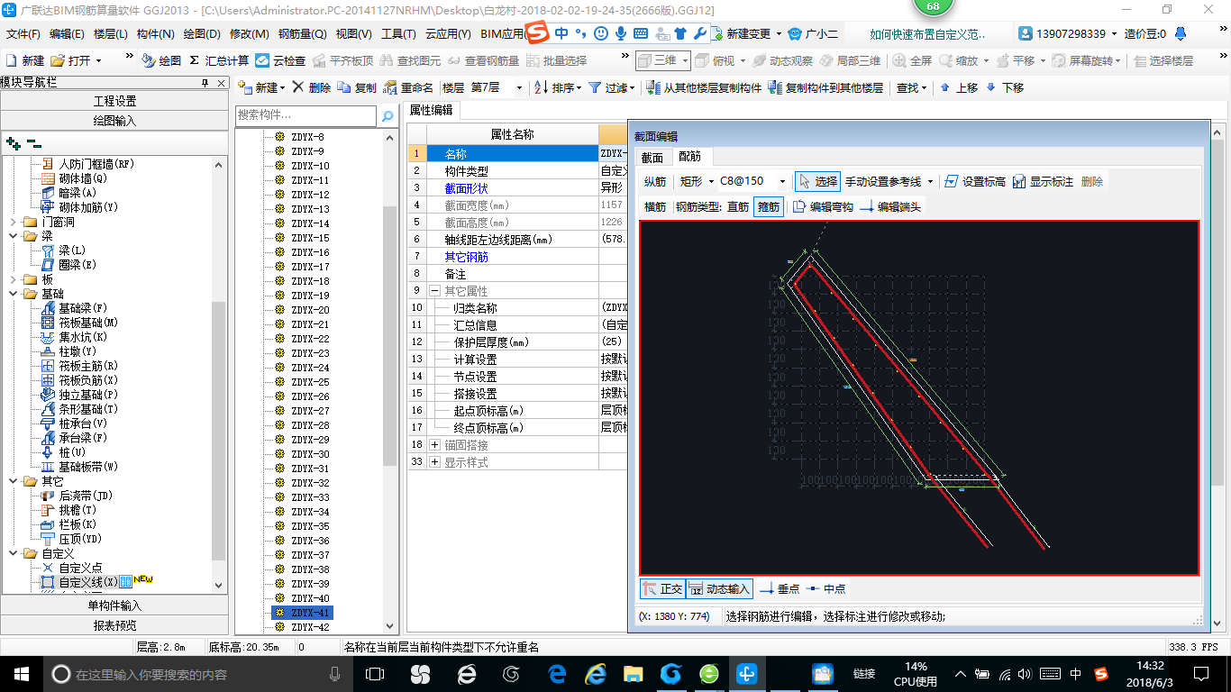Toggle 显示标注 annotation display
Screen dimensions: 1231x692
(1043, 181)
